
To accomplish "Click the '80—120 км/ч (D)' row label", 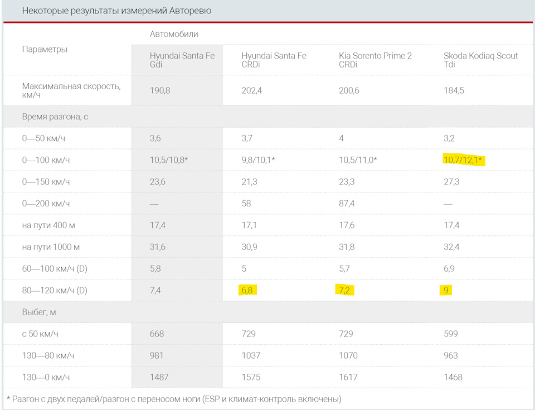I will 55,291.
